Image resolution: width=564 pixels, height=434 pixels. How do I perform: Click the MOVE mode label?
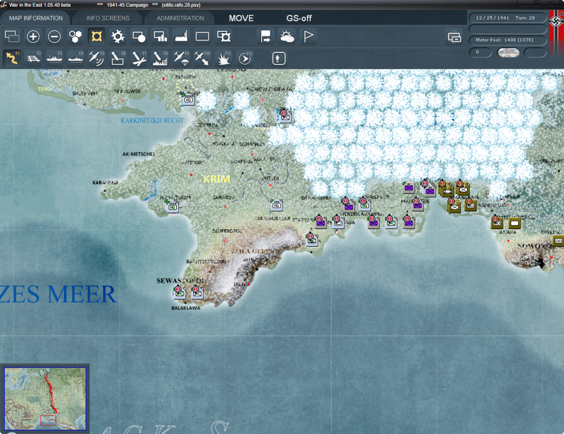coord(241,18)
